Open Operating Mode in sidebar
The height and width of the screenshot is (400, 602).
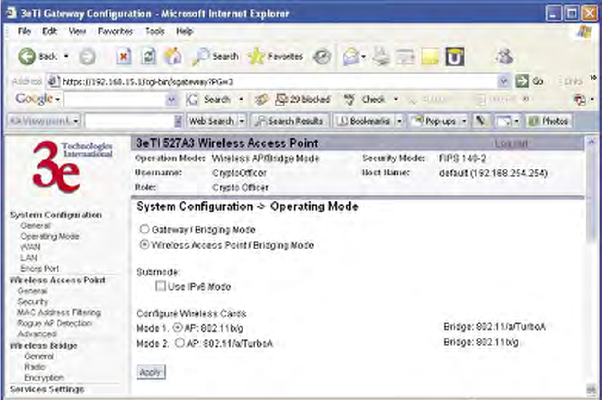pyautogui.click(x=49, y=236)
